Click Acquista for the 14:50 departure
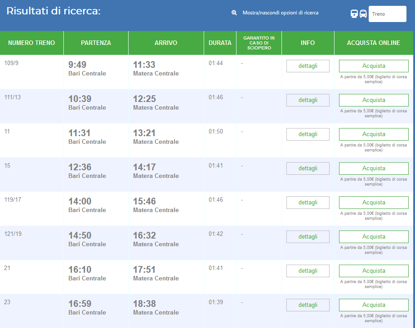Image resolution: width=415 pixels, height=328 pixels. [374, 236]
